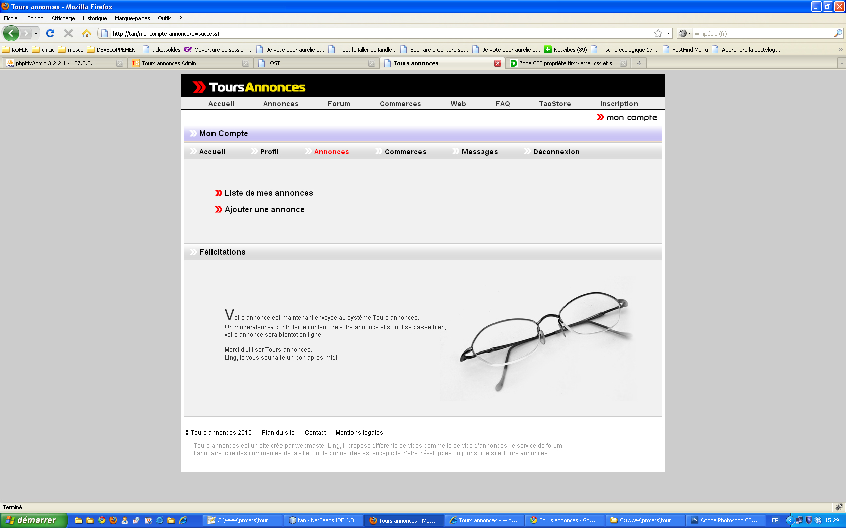Open the back/forward history dropdown arrow
The width and height of the screenshot is (846, 528).
pyautogui.click(x=36, y=33)
